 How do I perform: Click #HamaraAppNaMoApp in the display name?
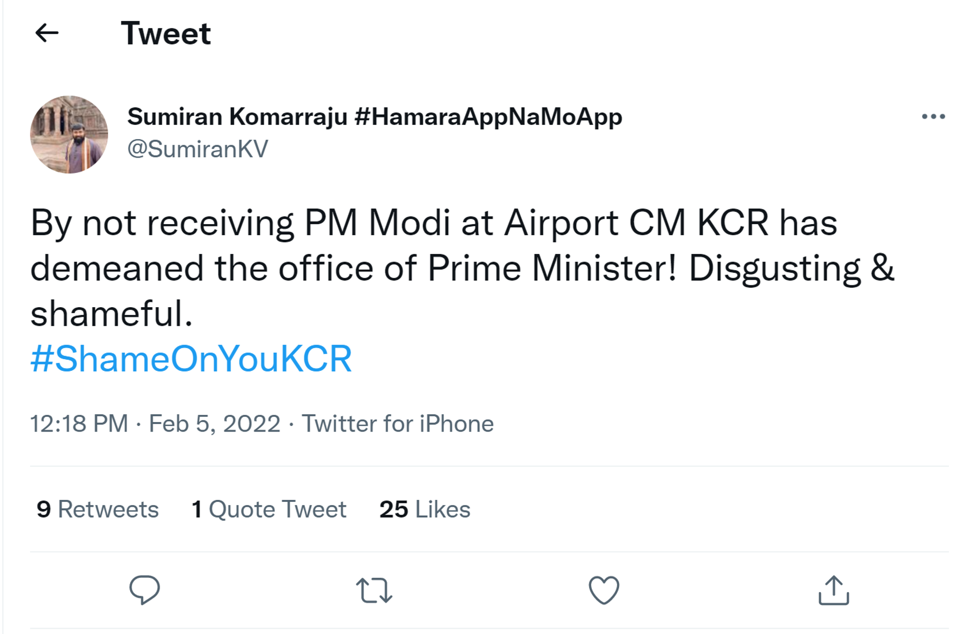click(x=488, y=117)
